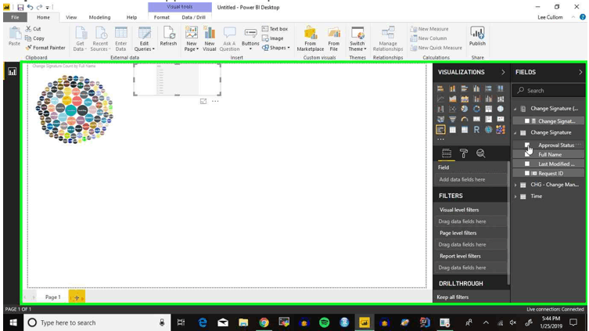Expand the CHG - Change Man... table
This screenshot has width=589, height=331.
point(515,185)
